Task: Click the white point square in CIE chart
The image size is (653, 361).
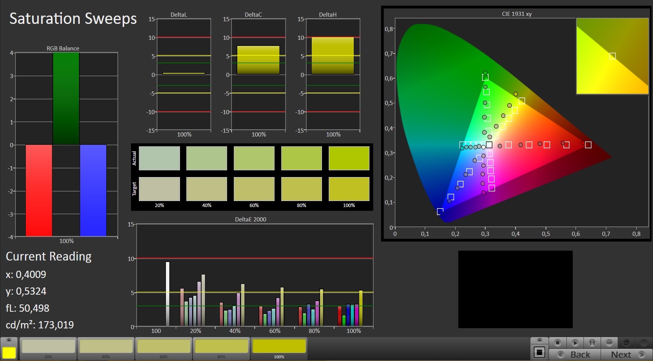Action: tap(489, 145)
